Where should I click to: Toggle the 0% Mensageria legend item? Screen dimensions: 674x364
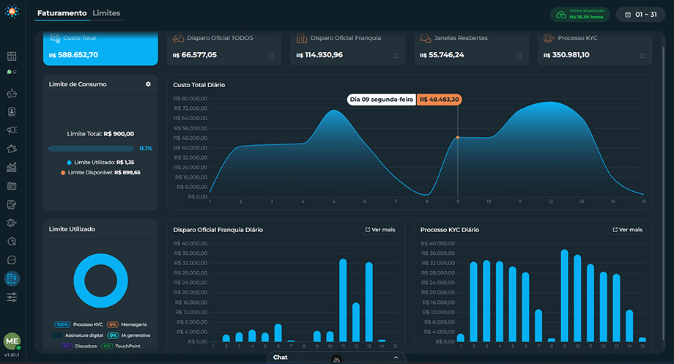click(127, 324)
